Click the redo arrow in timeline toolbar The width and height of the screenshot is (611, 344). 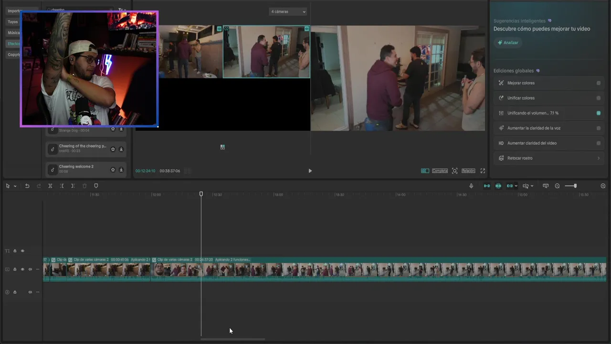(39, 186)
